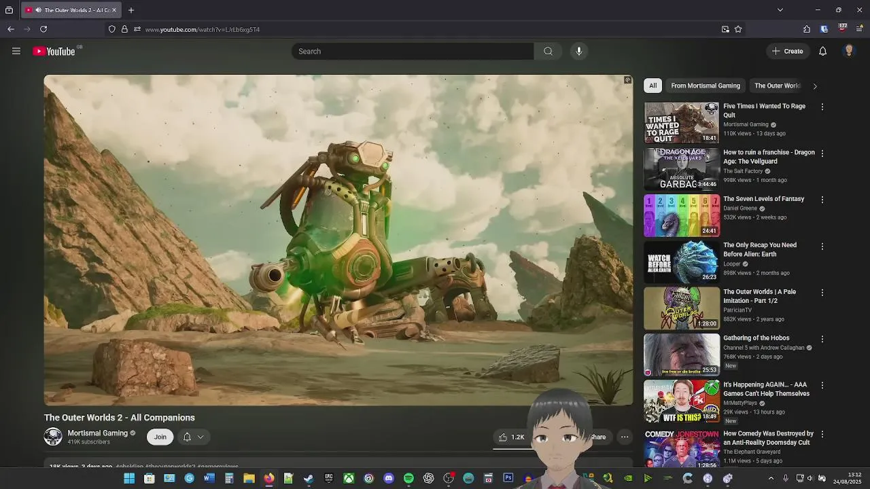The image size is (870, 489).
Task: Open The Only Recap You Need Before Alien: Earth
Action: click(760, 249)
